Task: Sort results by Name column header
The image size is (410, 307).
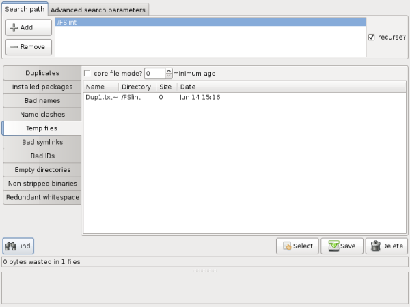Action: (x=96, y=87)
